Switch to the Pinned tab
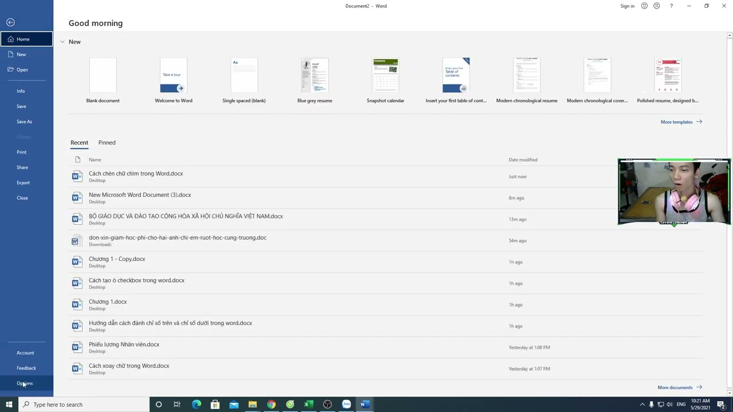 point(107,142)
